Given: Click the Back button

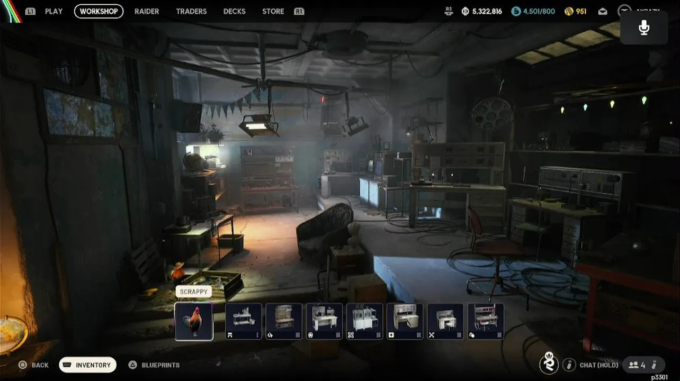Looking at the screenshot, I should click(40, 365).
